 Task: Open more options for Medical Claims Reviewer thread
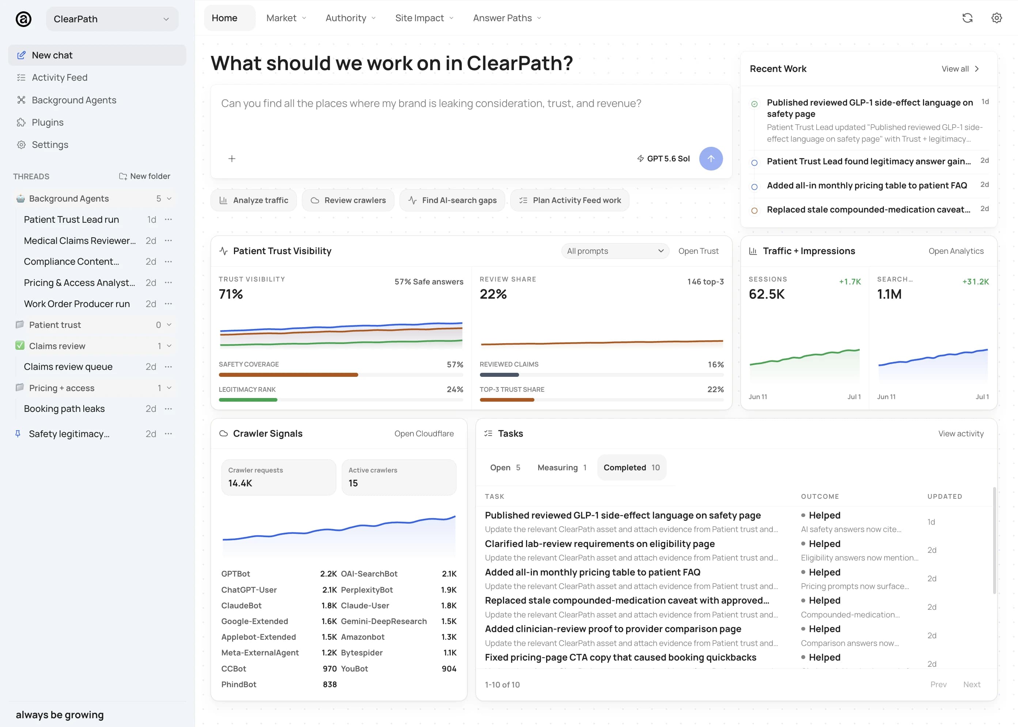click(x=169, y=240)
